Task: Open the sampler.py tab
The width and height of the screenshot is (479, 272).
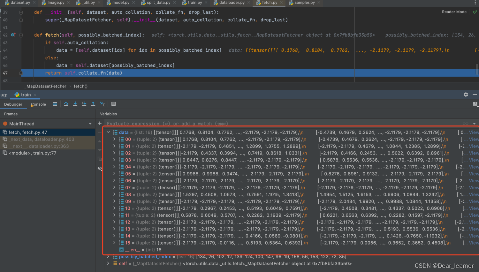Action: click(x=304, y=3)
